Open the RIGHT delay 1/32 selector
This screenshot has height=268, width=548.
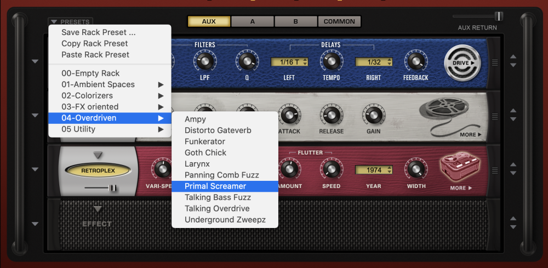[x=374, y=62]
